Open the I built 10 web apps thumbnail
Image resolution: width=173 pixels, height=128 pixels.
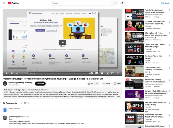(x=134, y=49)
